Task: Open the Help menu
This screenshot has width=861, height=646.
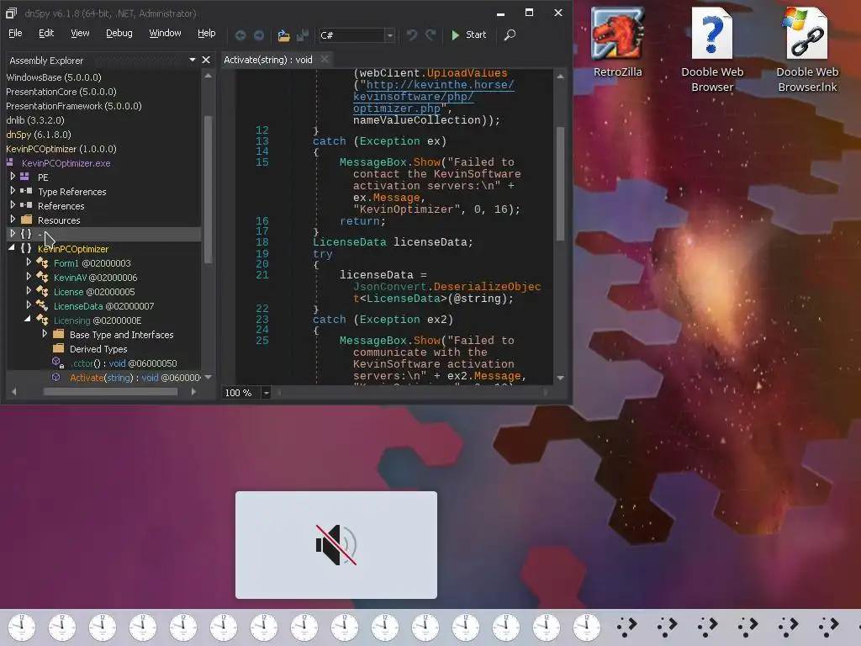Action: tap(207, 33)
